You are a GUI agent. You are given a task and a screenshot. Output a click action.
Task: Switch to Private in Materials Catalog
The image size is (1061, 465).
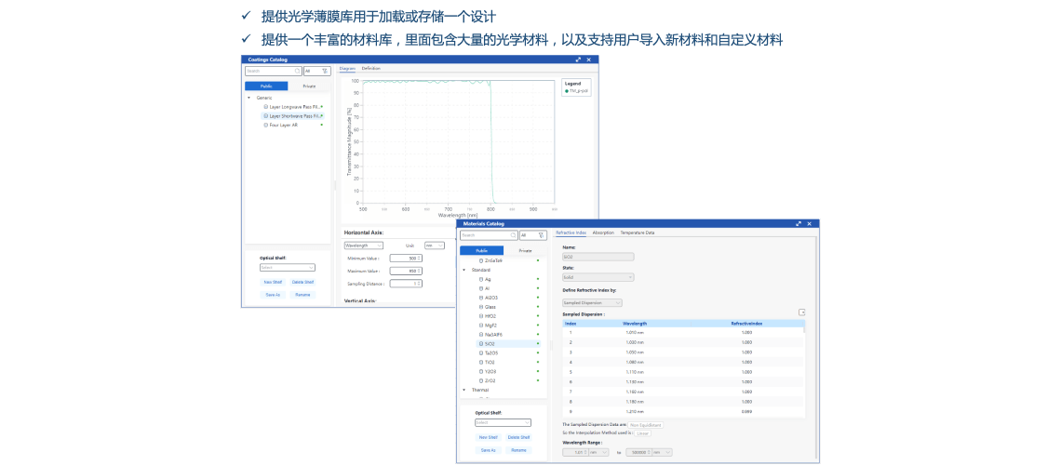(x=525, y=250)
